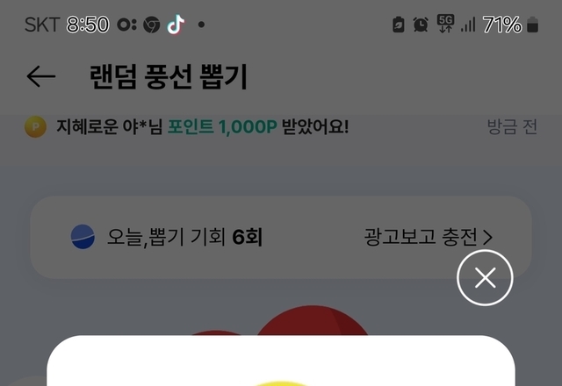Tap the 방금 전 timestamp
This screenshot has width=562, height=386.
(512, 126)
